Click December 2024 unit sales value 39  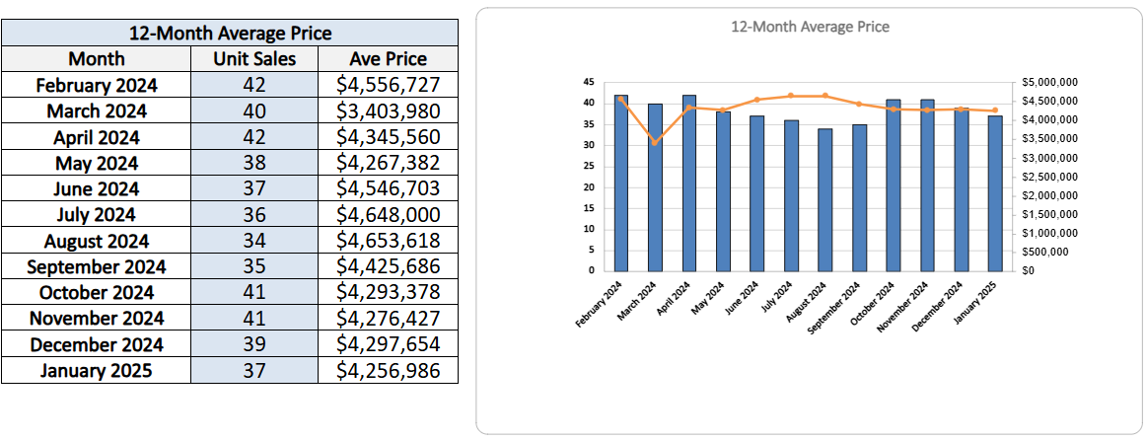[254, 344]
